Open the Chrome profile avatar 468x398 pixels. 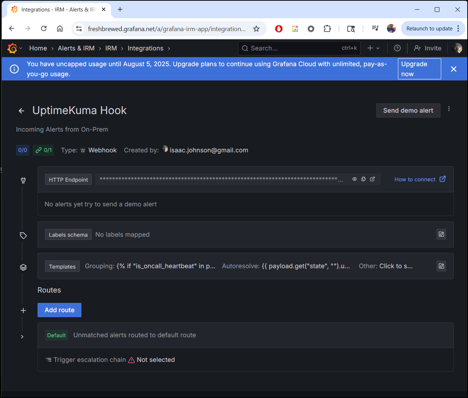[391, 29]
